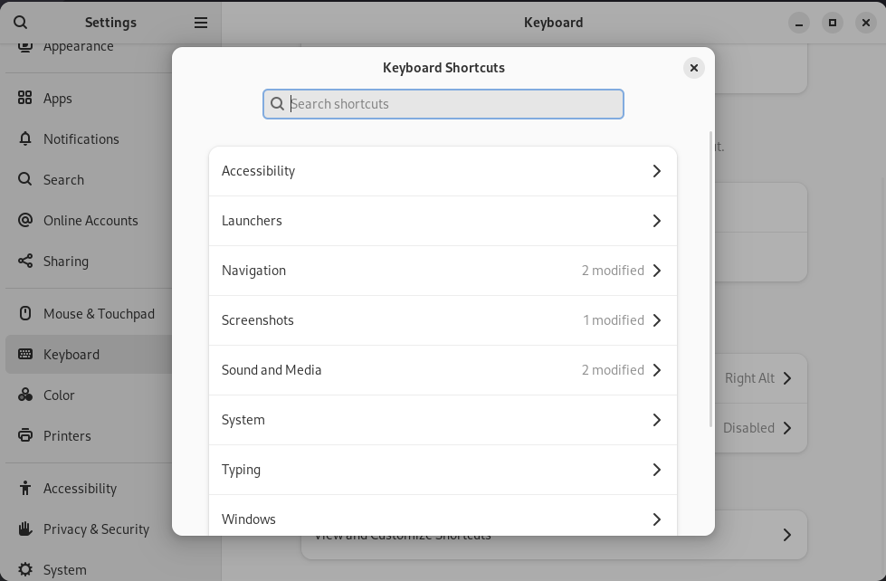Click the Windows shortcuts label

tap(249, 519)
